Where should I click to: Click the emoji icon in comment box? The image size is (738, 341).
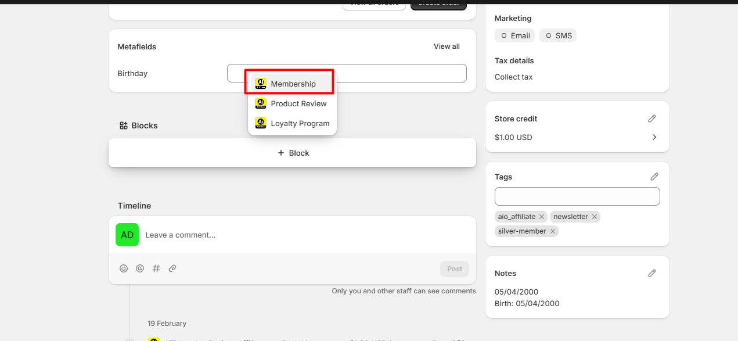point(124,268)
